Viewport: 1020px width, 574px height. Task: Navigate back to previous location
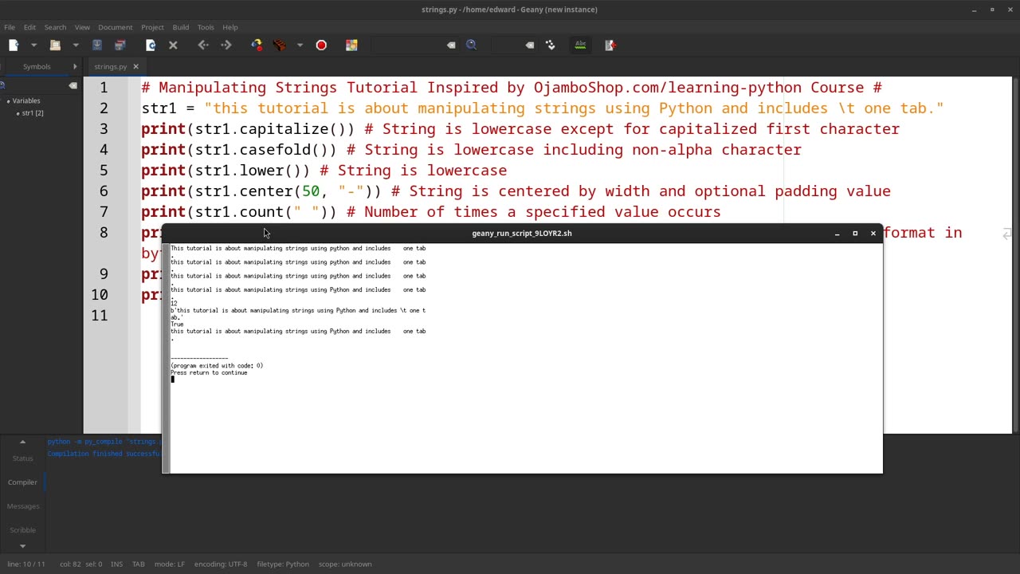click(203, 45)
